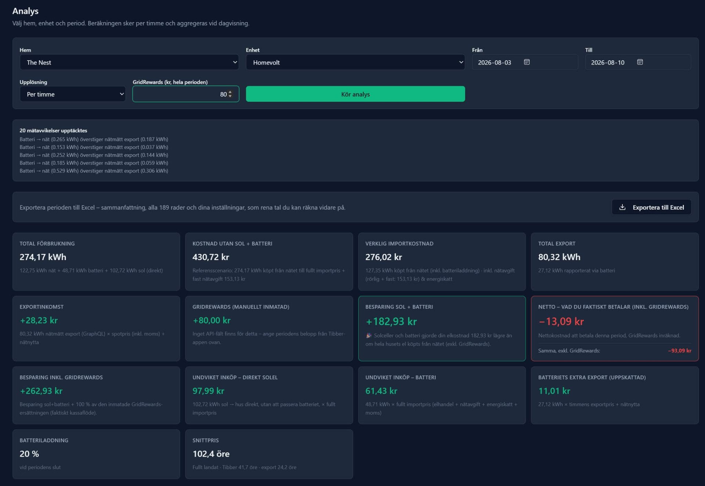
Task: Click Undviket inköp batteri value 61,43 kr
Action: (x=381, y=391)
